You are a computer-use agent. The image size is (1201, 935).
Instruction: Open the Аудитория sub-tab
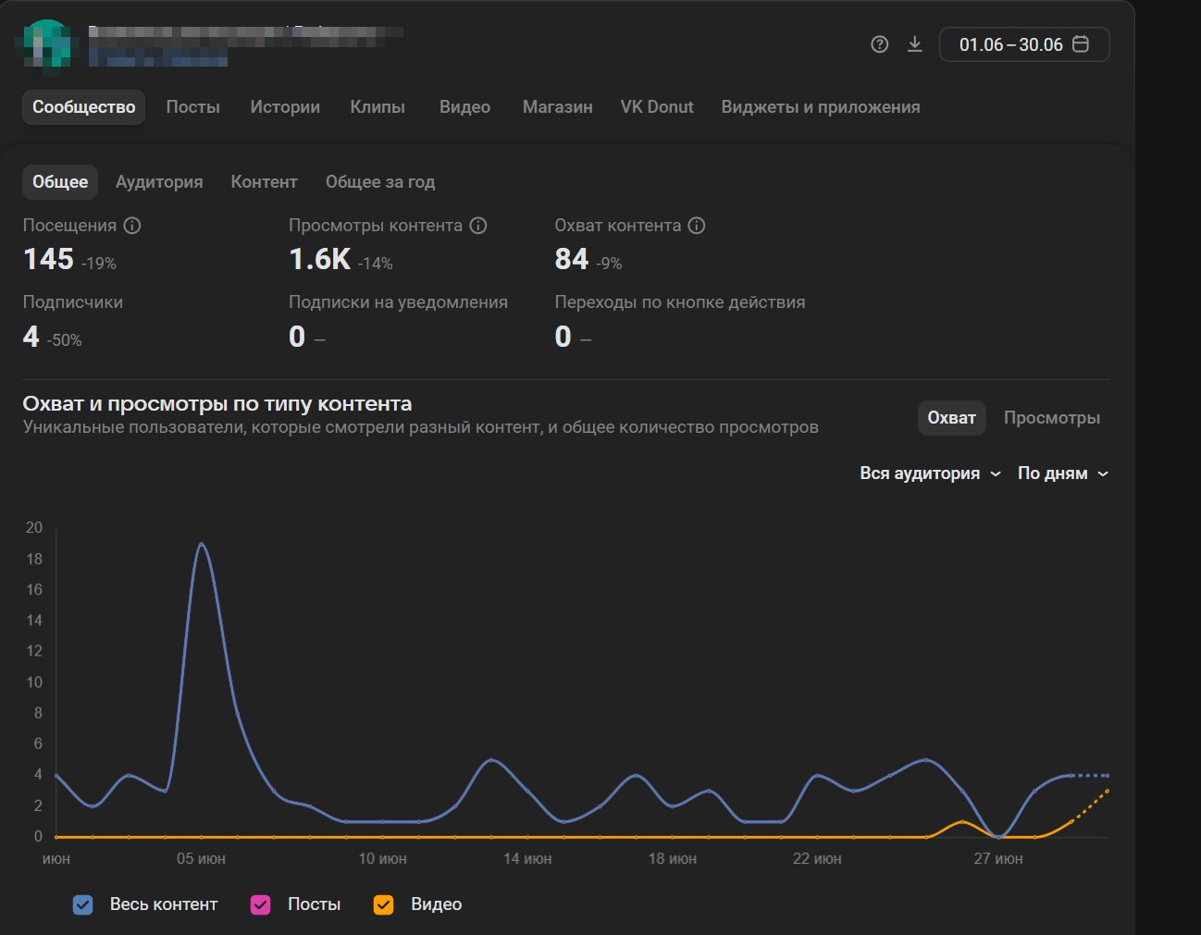tap(159, 182)
